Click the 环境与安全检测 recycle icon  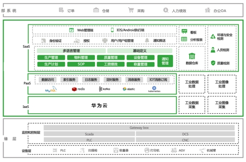pos(213,36)
